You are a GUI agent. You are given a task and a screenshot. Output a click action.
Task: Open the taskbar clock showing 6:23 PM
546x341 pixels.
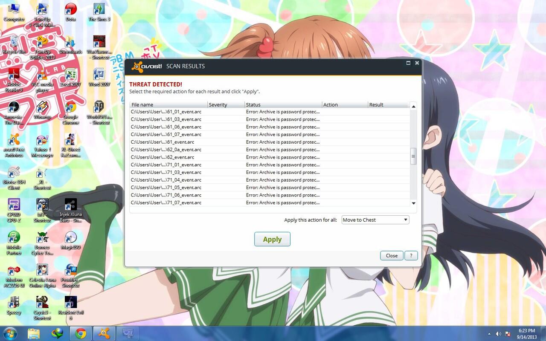[526, 333]
